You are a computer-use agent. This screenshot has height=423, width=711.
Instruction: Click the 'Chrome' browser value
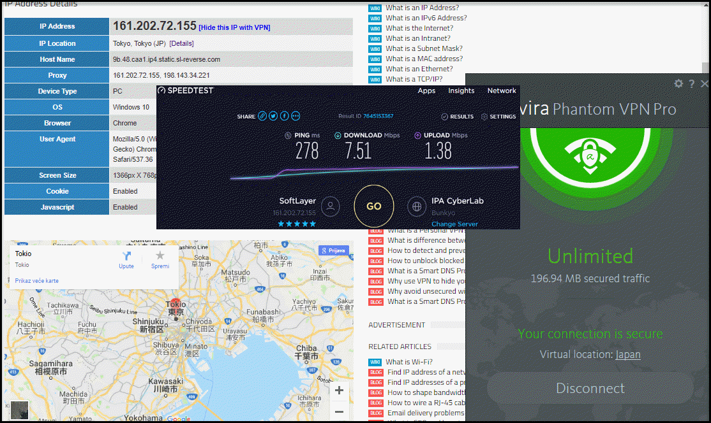[124, 123]
